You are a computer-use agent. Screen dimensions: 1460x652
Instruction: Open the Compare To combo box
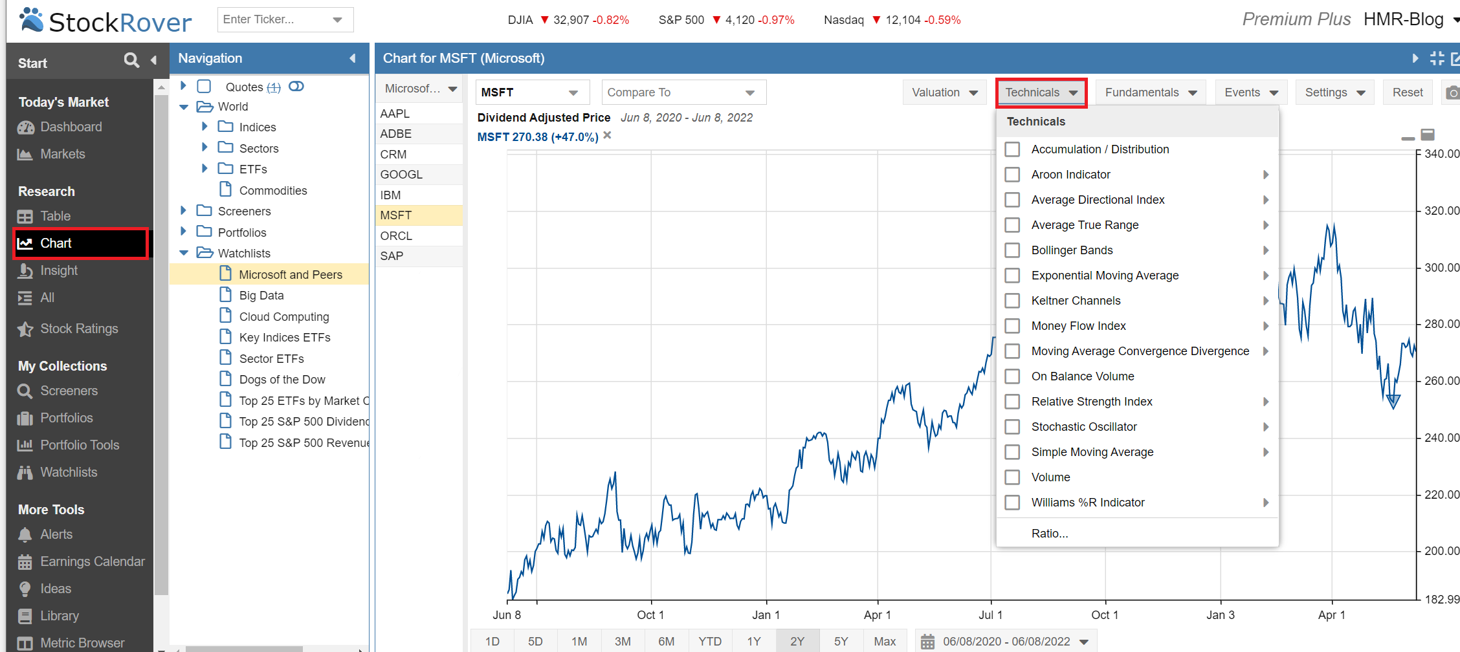[x=684, y=92]
